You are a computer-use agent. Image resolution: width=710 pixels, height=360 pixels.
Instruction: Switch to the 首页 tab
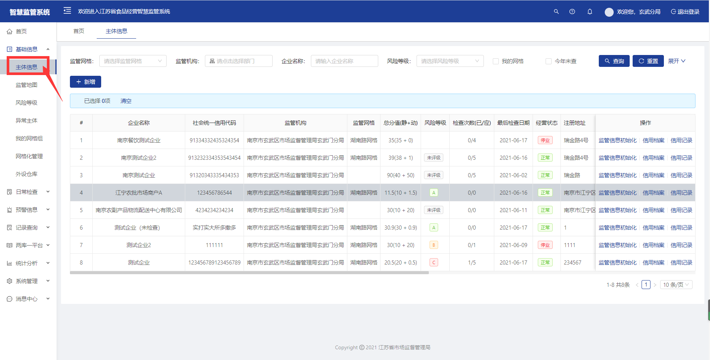click(x=78, y=31)
